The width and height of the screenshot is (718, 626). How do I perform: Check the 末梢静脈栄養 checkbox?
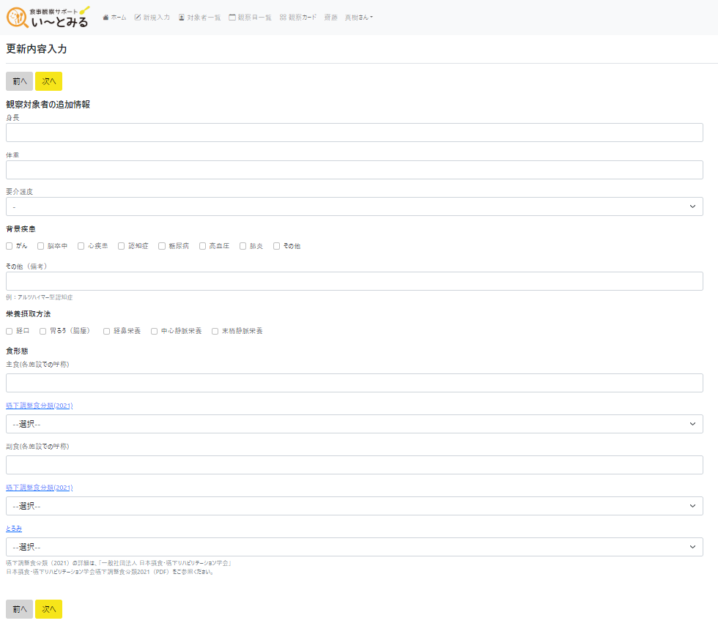[x=215, y=331]
